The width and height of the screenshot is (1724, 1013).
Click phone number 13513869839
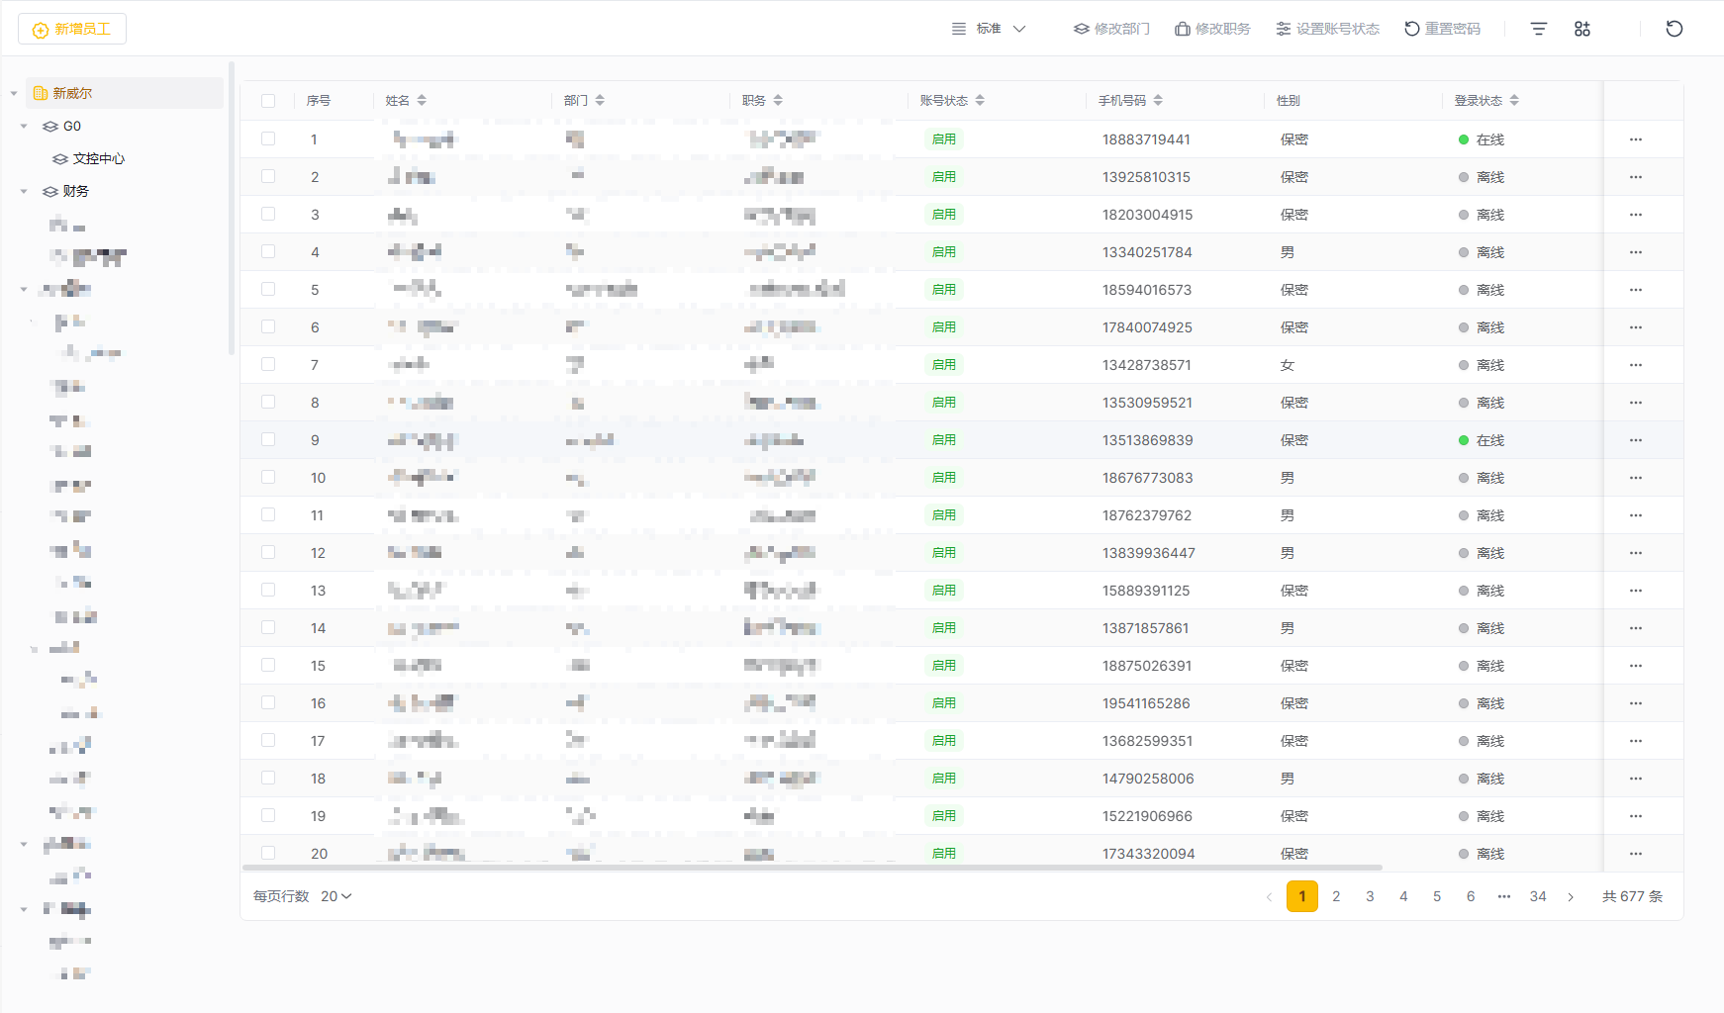[x=1147, y=440]
